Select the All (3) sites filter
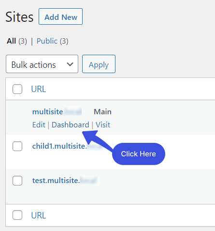This screenshot has height=231, width=215. [x=17, y=41]
